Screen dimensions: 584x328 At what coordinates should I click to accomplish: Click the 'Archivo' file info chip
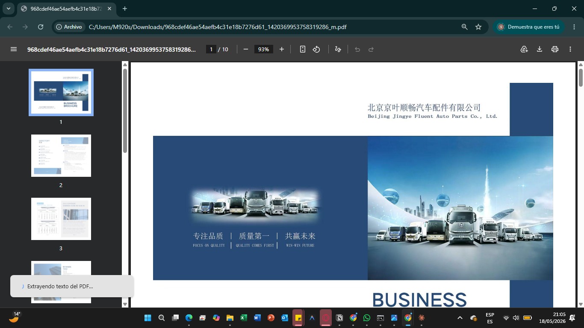point(68,27)
